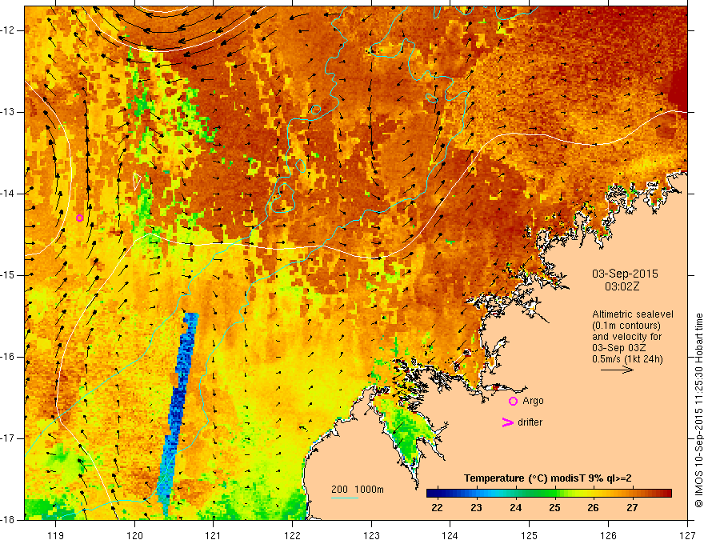The width and height of the screenshot is (704, 544).
Task: Click the longitude axis label 119
Action: point(56,535)
